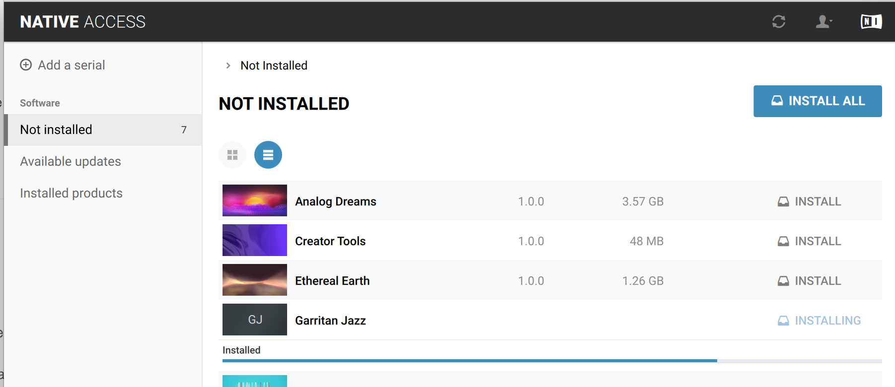The width and height of the screenshot is (895, 387).
Task: Click the Native Instruments logo icon
Action: (x=871, y=22)
